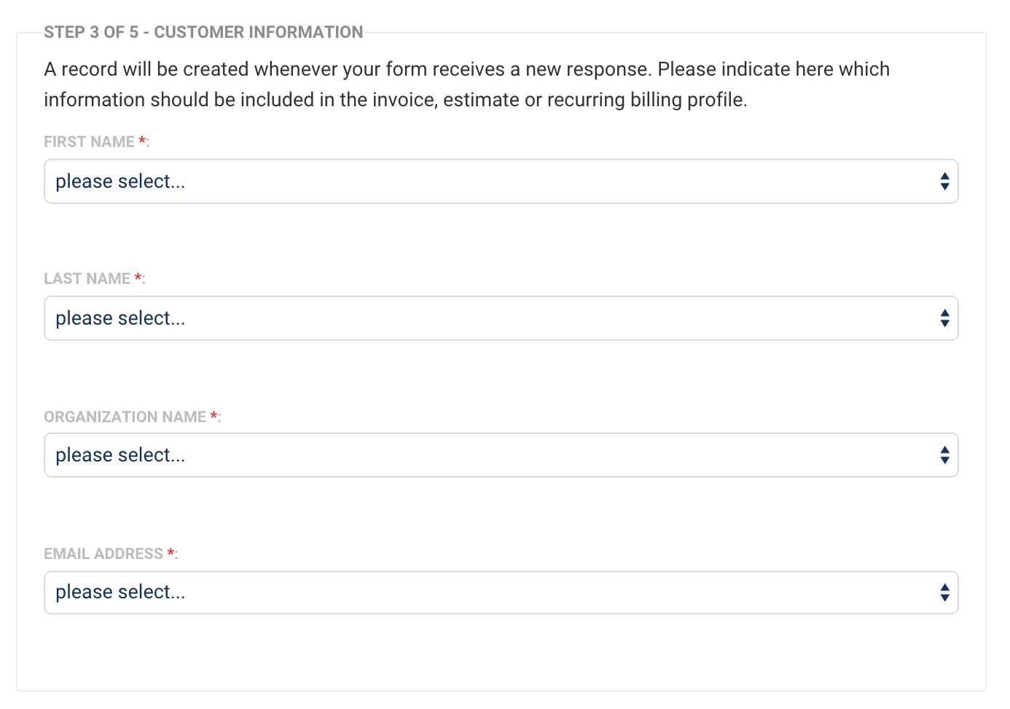Click the Email Address field label
The image size is (1010, 709).
pos(103,554)
